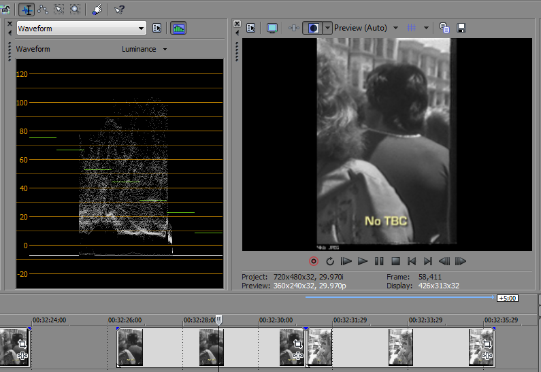
Task: Select the Normal Edit tool
Action: click(27, 10)
